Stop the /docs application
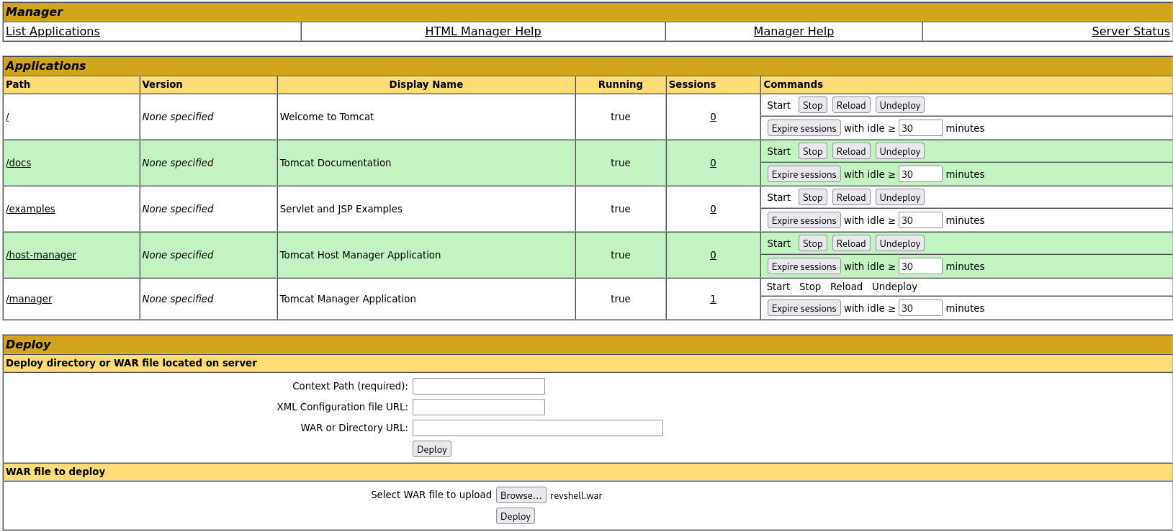1173x532 pixels. (x=812, y=151)
